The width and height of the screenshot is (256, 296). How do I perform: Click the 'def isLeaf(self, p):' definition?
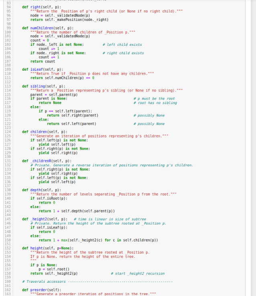(43, 69)
